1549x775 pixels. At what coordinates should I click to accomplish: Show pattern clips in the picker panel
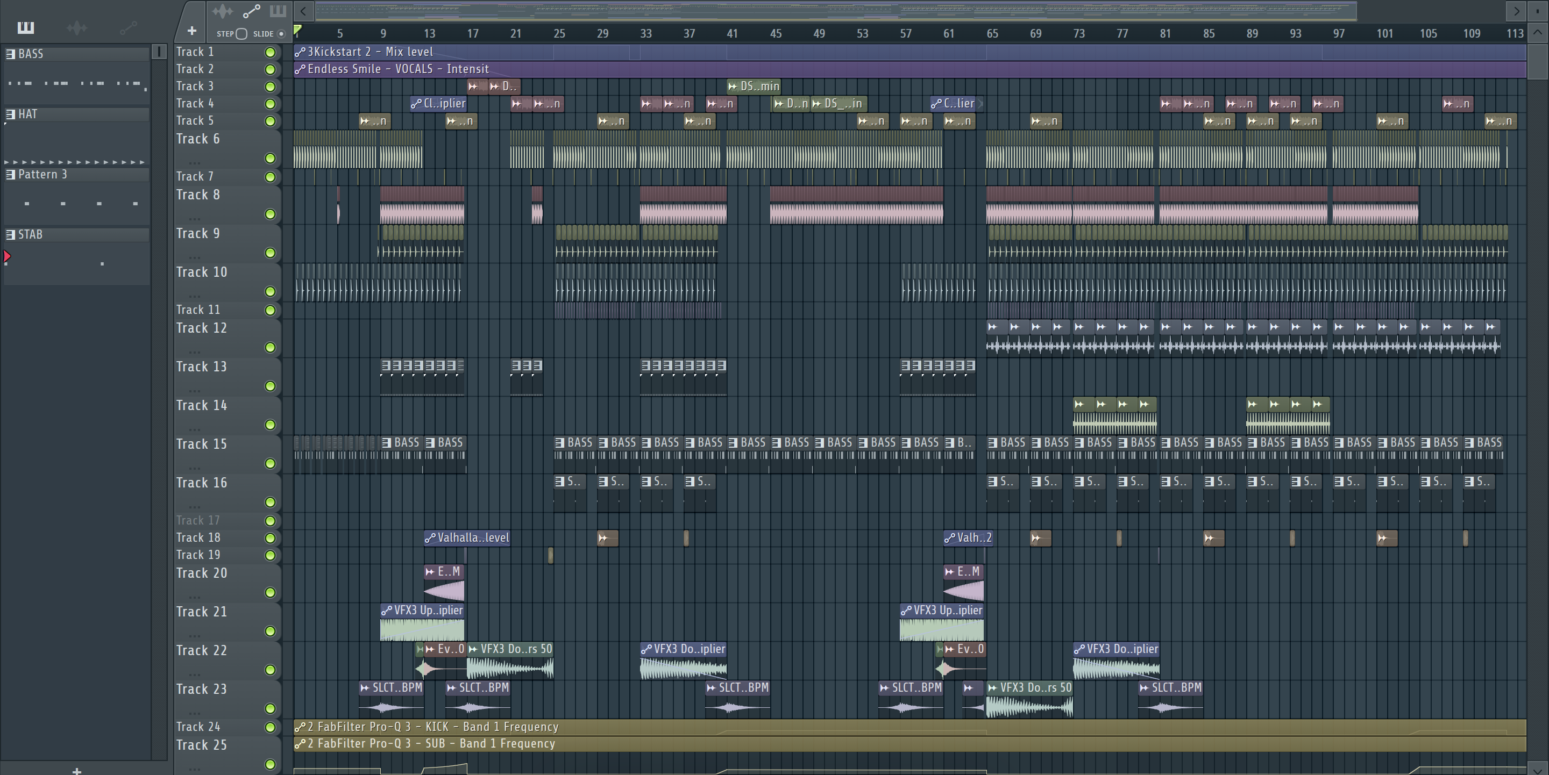(x=26, y=27)
